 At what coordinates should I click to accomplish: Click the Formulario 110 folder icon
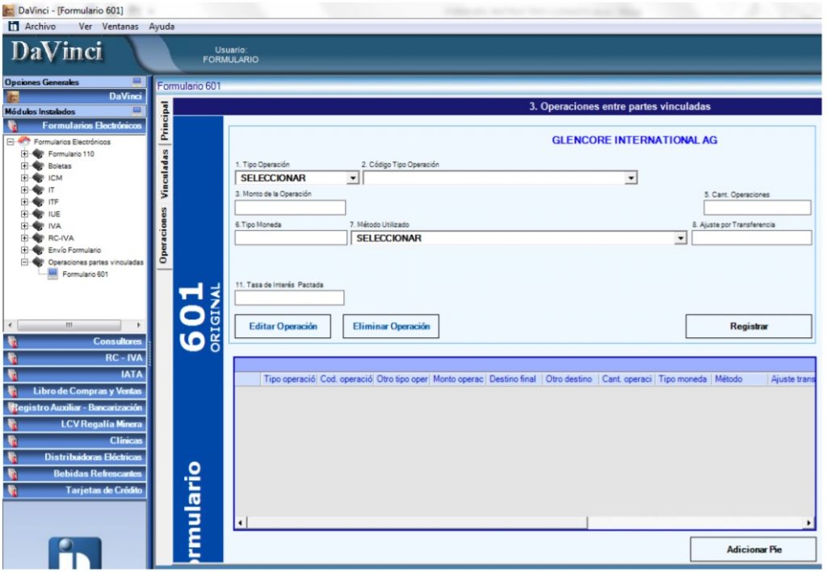click(x=38, y=154)
